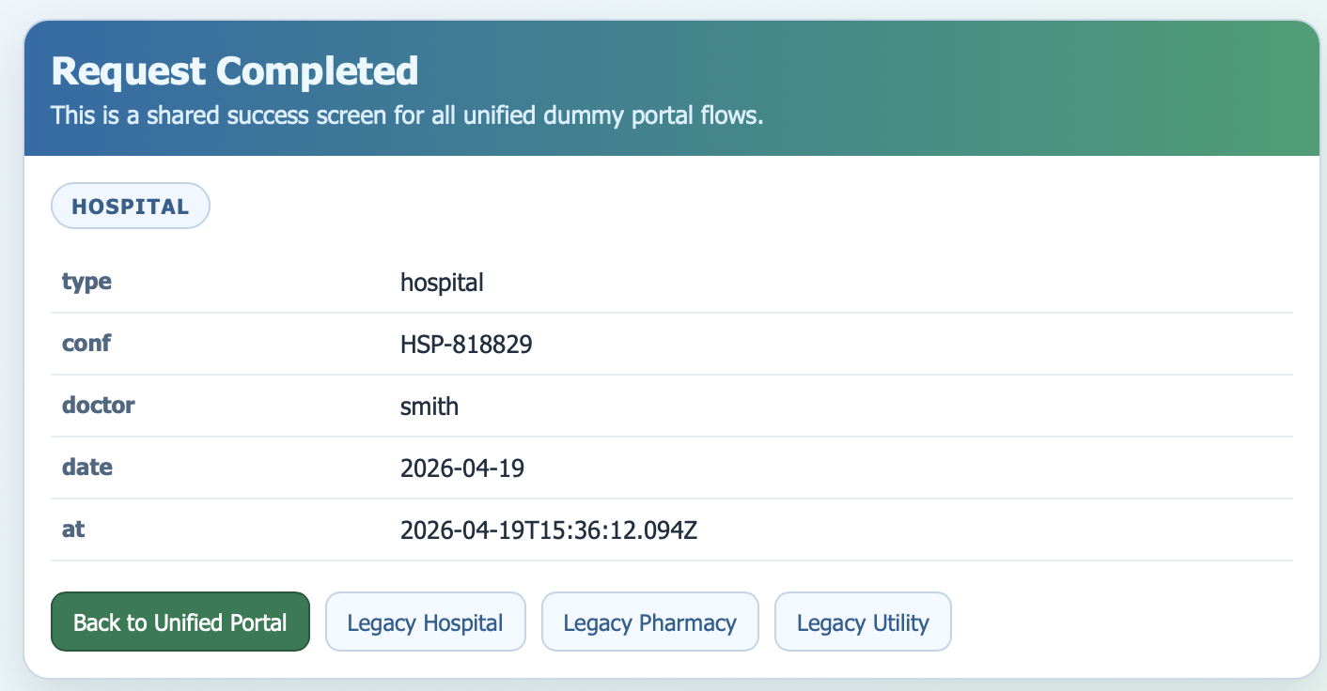
Task: Select the 'type' field label
Action: pyautogui.click(x=86, y=281)
